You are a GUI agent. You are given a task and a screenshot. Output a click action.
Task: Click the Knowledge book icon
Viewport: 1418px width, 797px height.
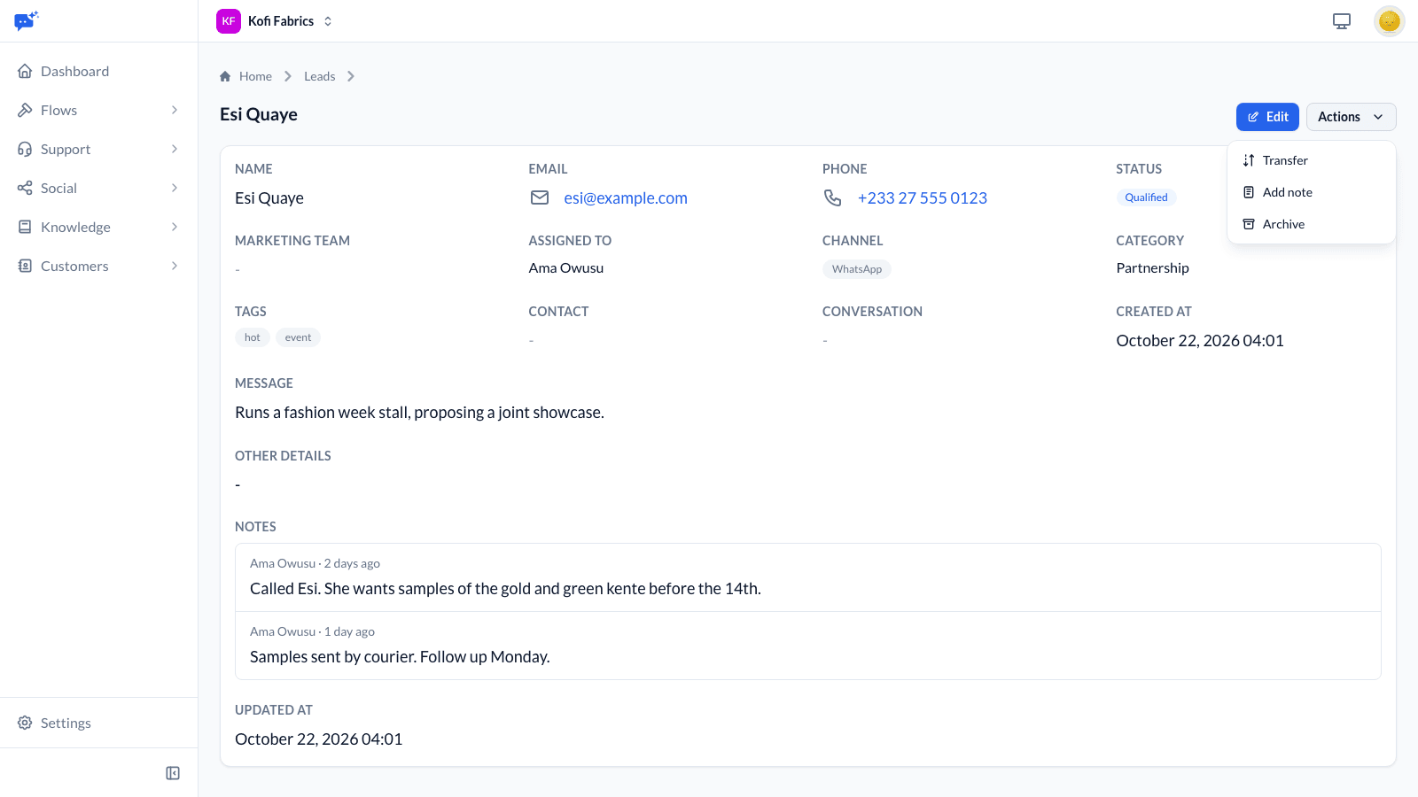25,227
